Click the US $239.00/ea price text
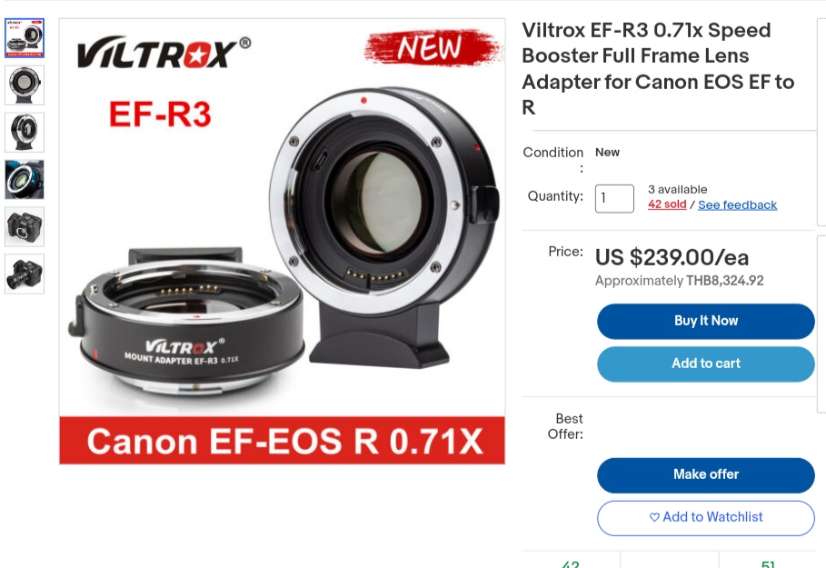Screen dimensions: 826x568 pos(672,258)
